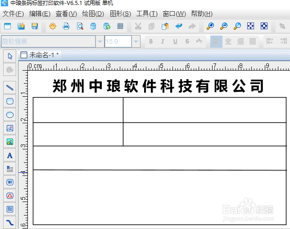Select the line drawing tool

click(10, 88)
